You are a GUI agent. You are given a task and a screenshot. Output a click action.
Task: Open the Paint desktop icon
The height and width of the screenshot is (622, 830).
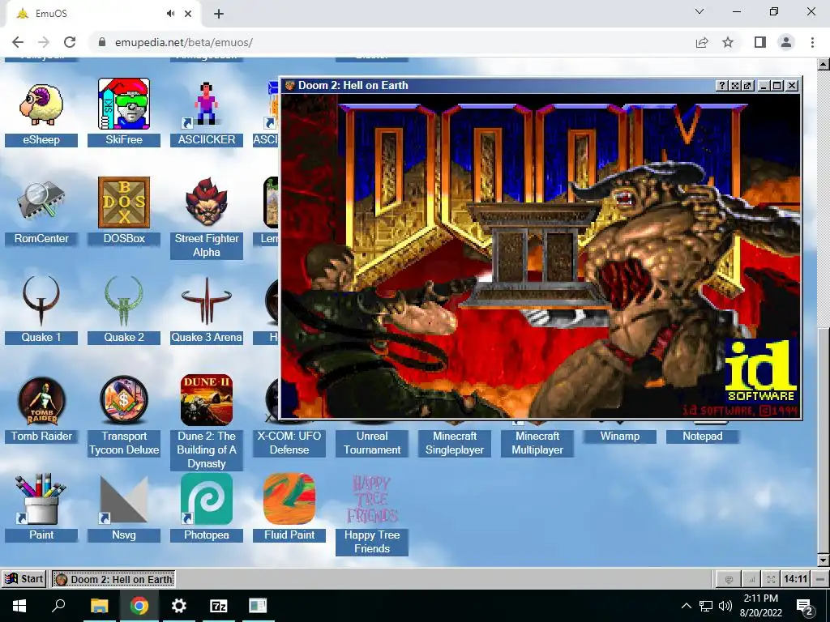click(x=41, y=499)
